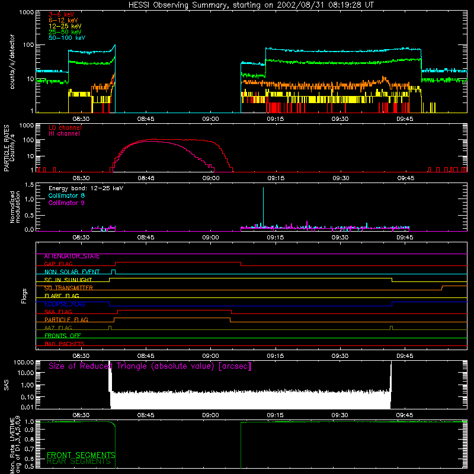
Task: Select the PARTICLE_FLAG label
Action: coord(66,320)
